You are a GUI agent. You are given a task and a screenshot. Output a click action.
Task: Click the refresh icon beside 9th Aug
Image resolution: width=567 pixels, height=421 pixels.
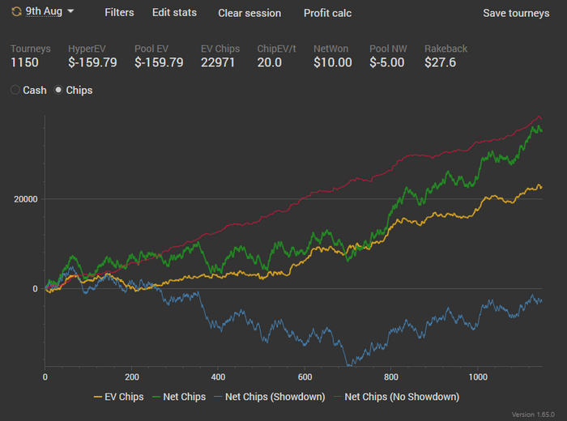pyautogui.click(x=16, y=11)
